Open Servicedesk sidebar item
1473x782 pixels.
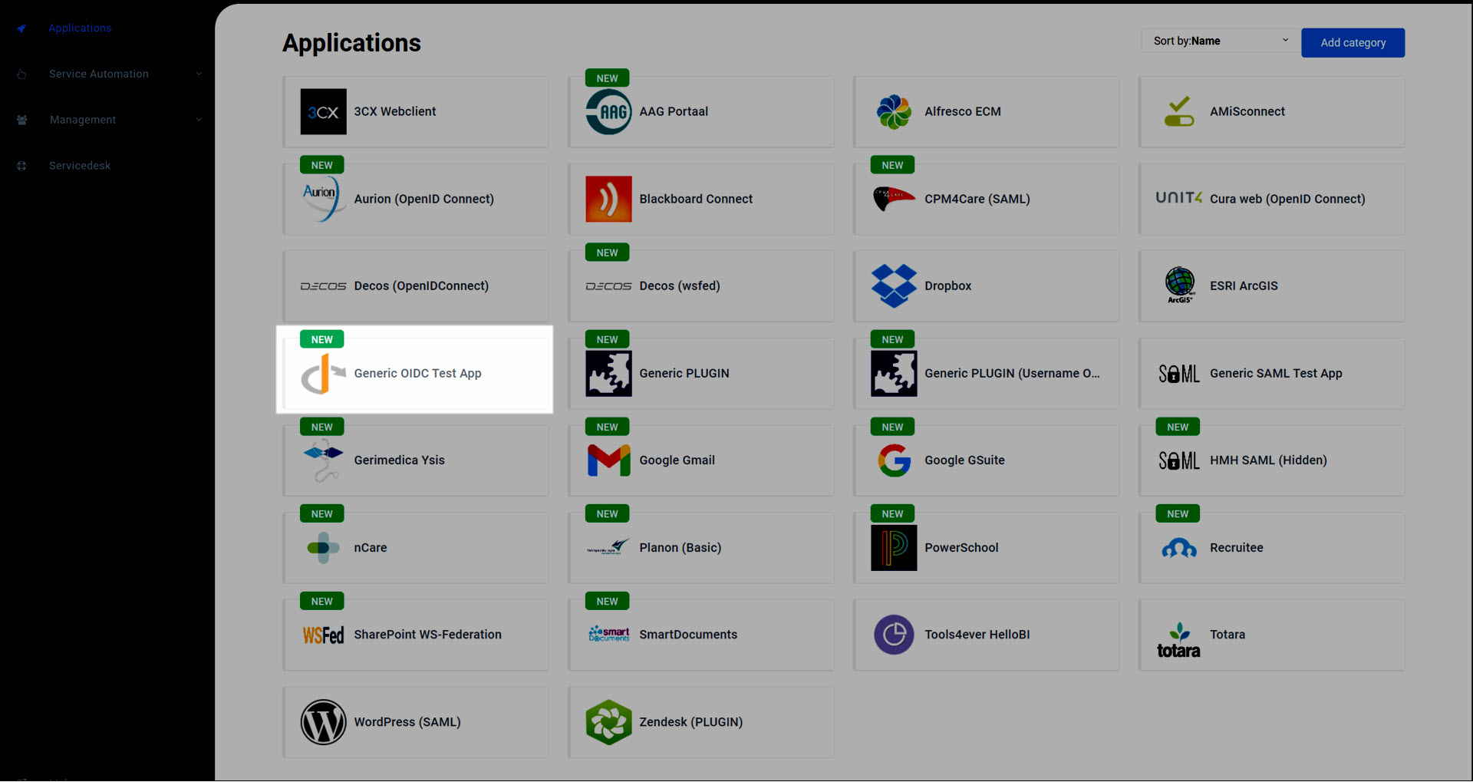coord(80,166)
